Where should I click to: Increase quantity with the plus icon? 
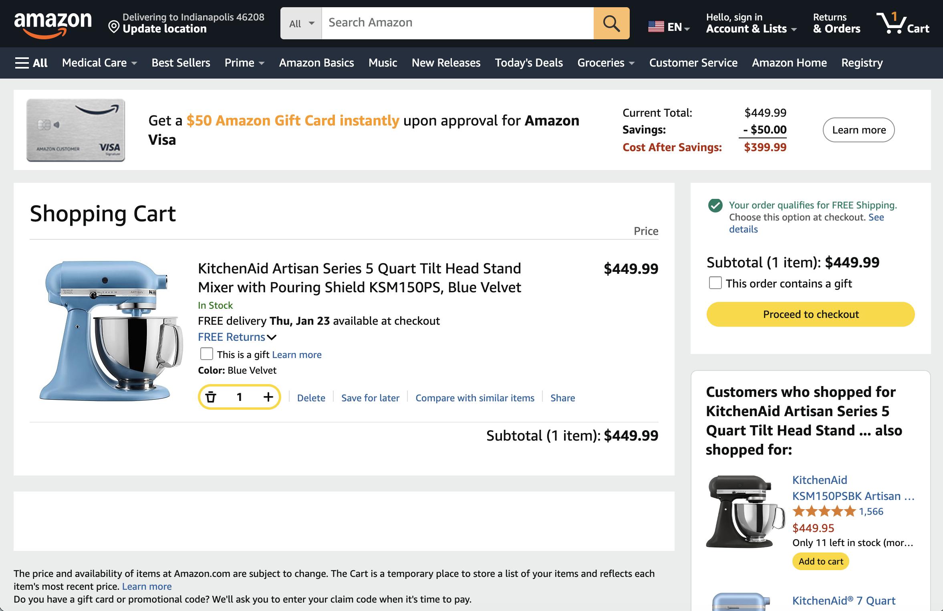click(268, 397)
